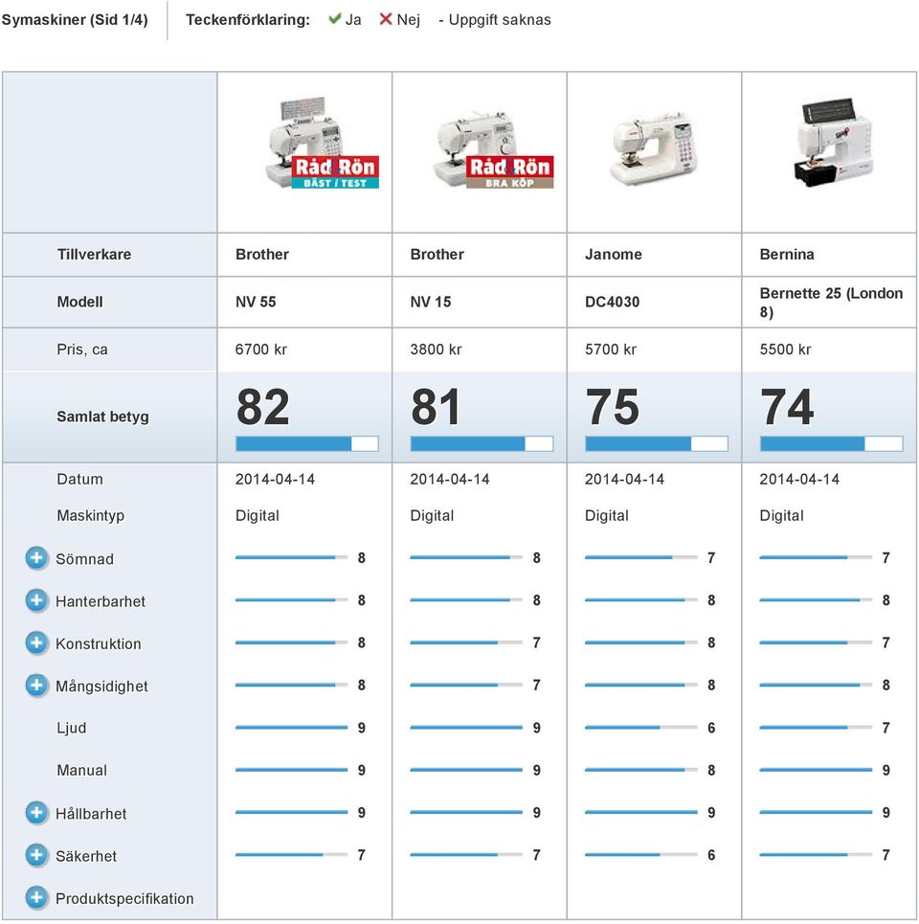Click the Modell row label
919x924 pixels.
tap(79, 302)
